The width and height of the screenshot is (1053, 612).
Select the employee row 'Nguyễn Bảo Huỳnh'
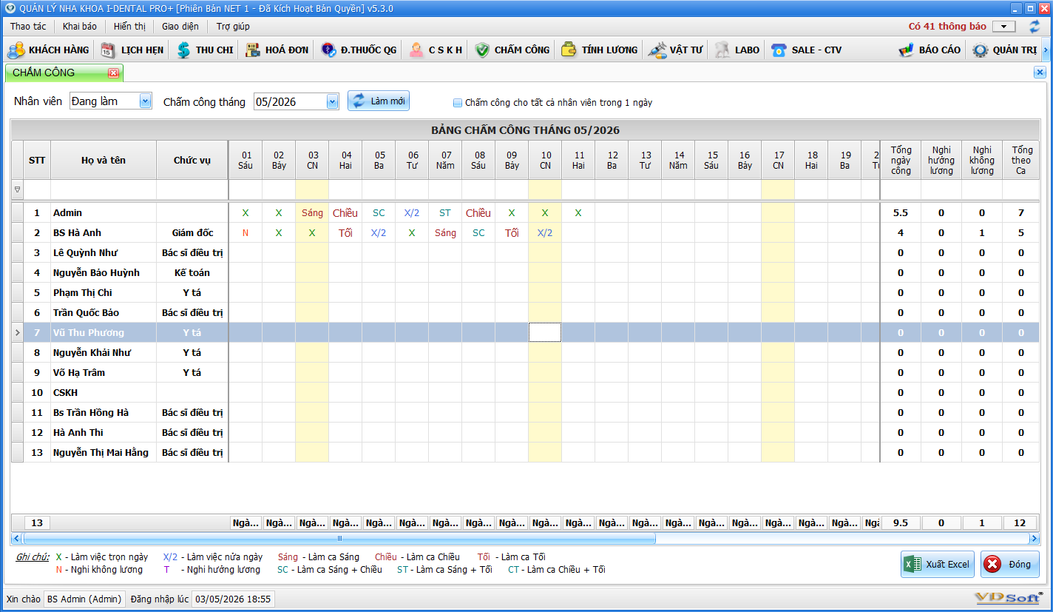click(525, 273)
